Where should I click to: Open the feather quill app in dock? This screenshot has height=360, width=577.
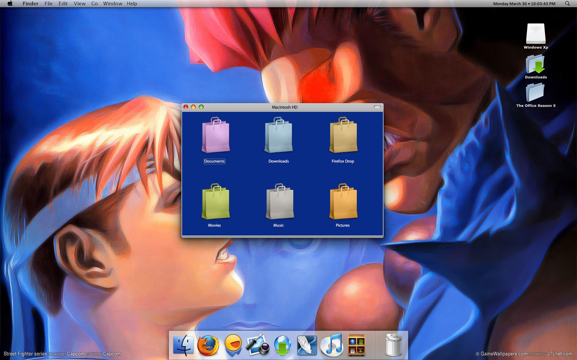307,345
